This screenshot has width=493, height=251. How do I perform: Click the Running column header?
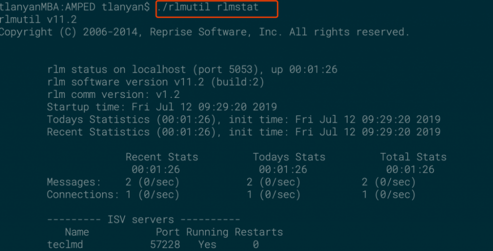point(207,232)
